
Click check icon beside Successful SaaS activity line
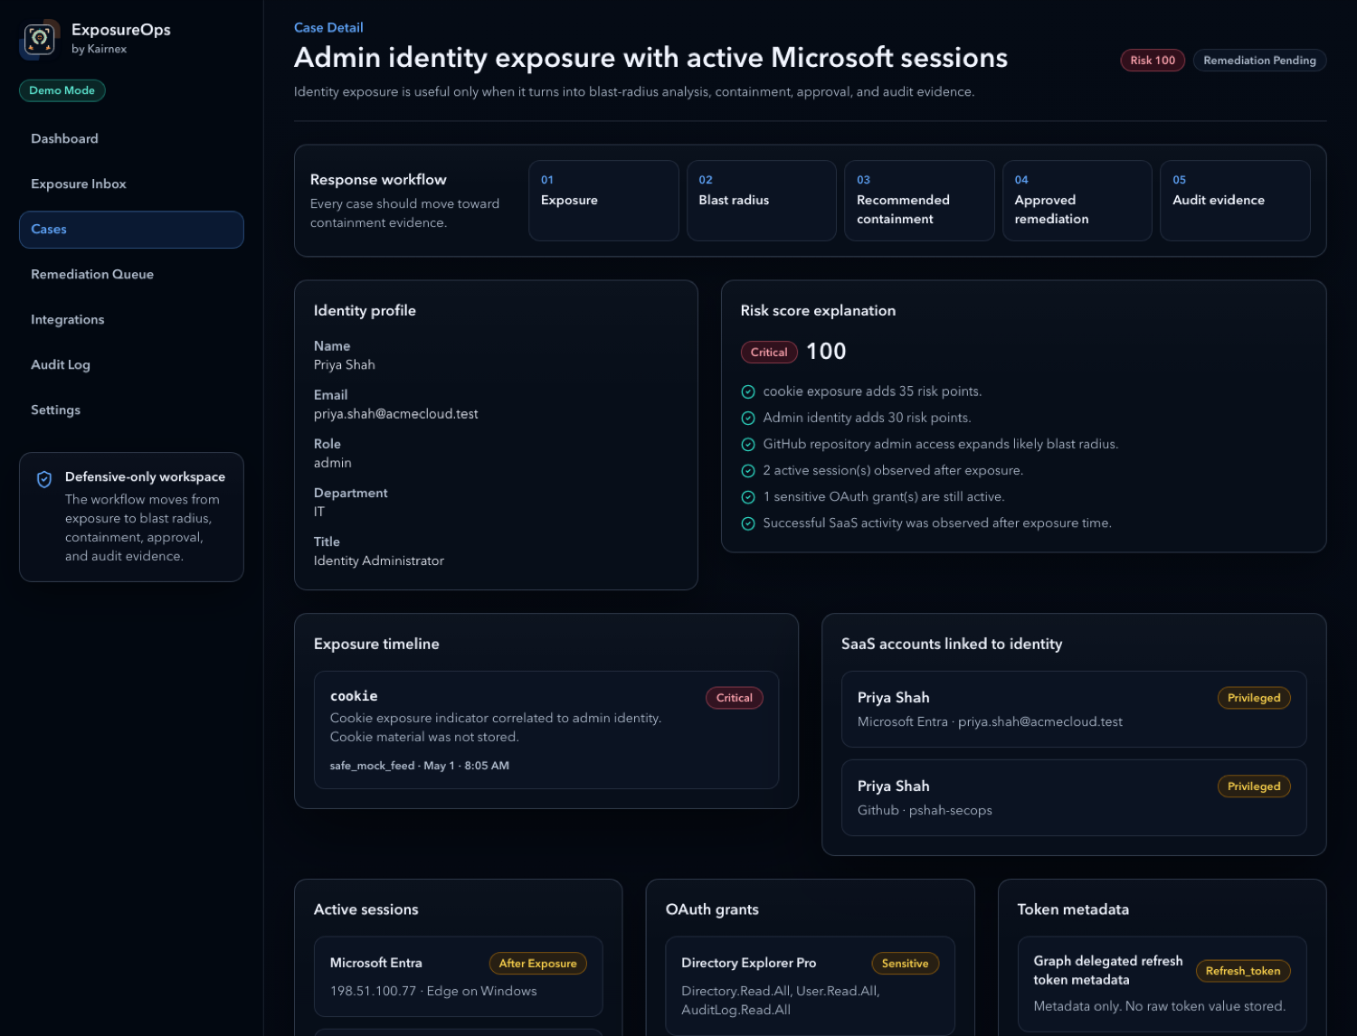coord(748,523)
